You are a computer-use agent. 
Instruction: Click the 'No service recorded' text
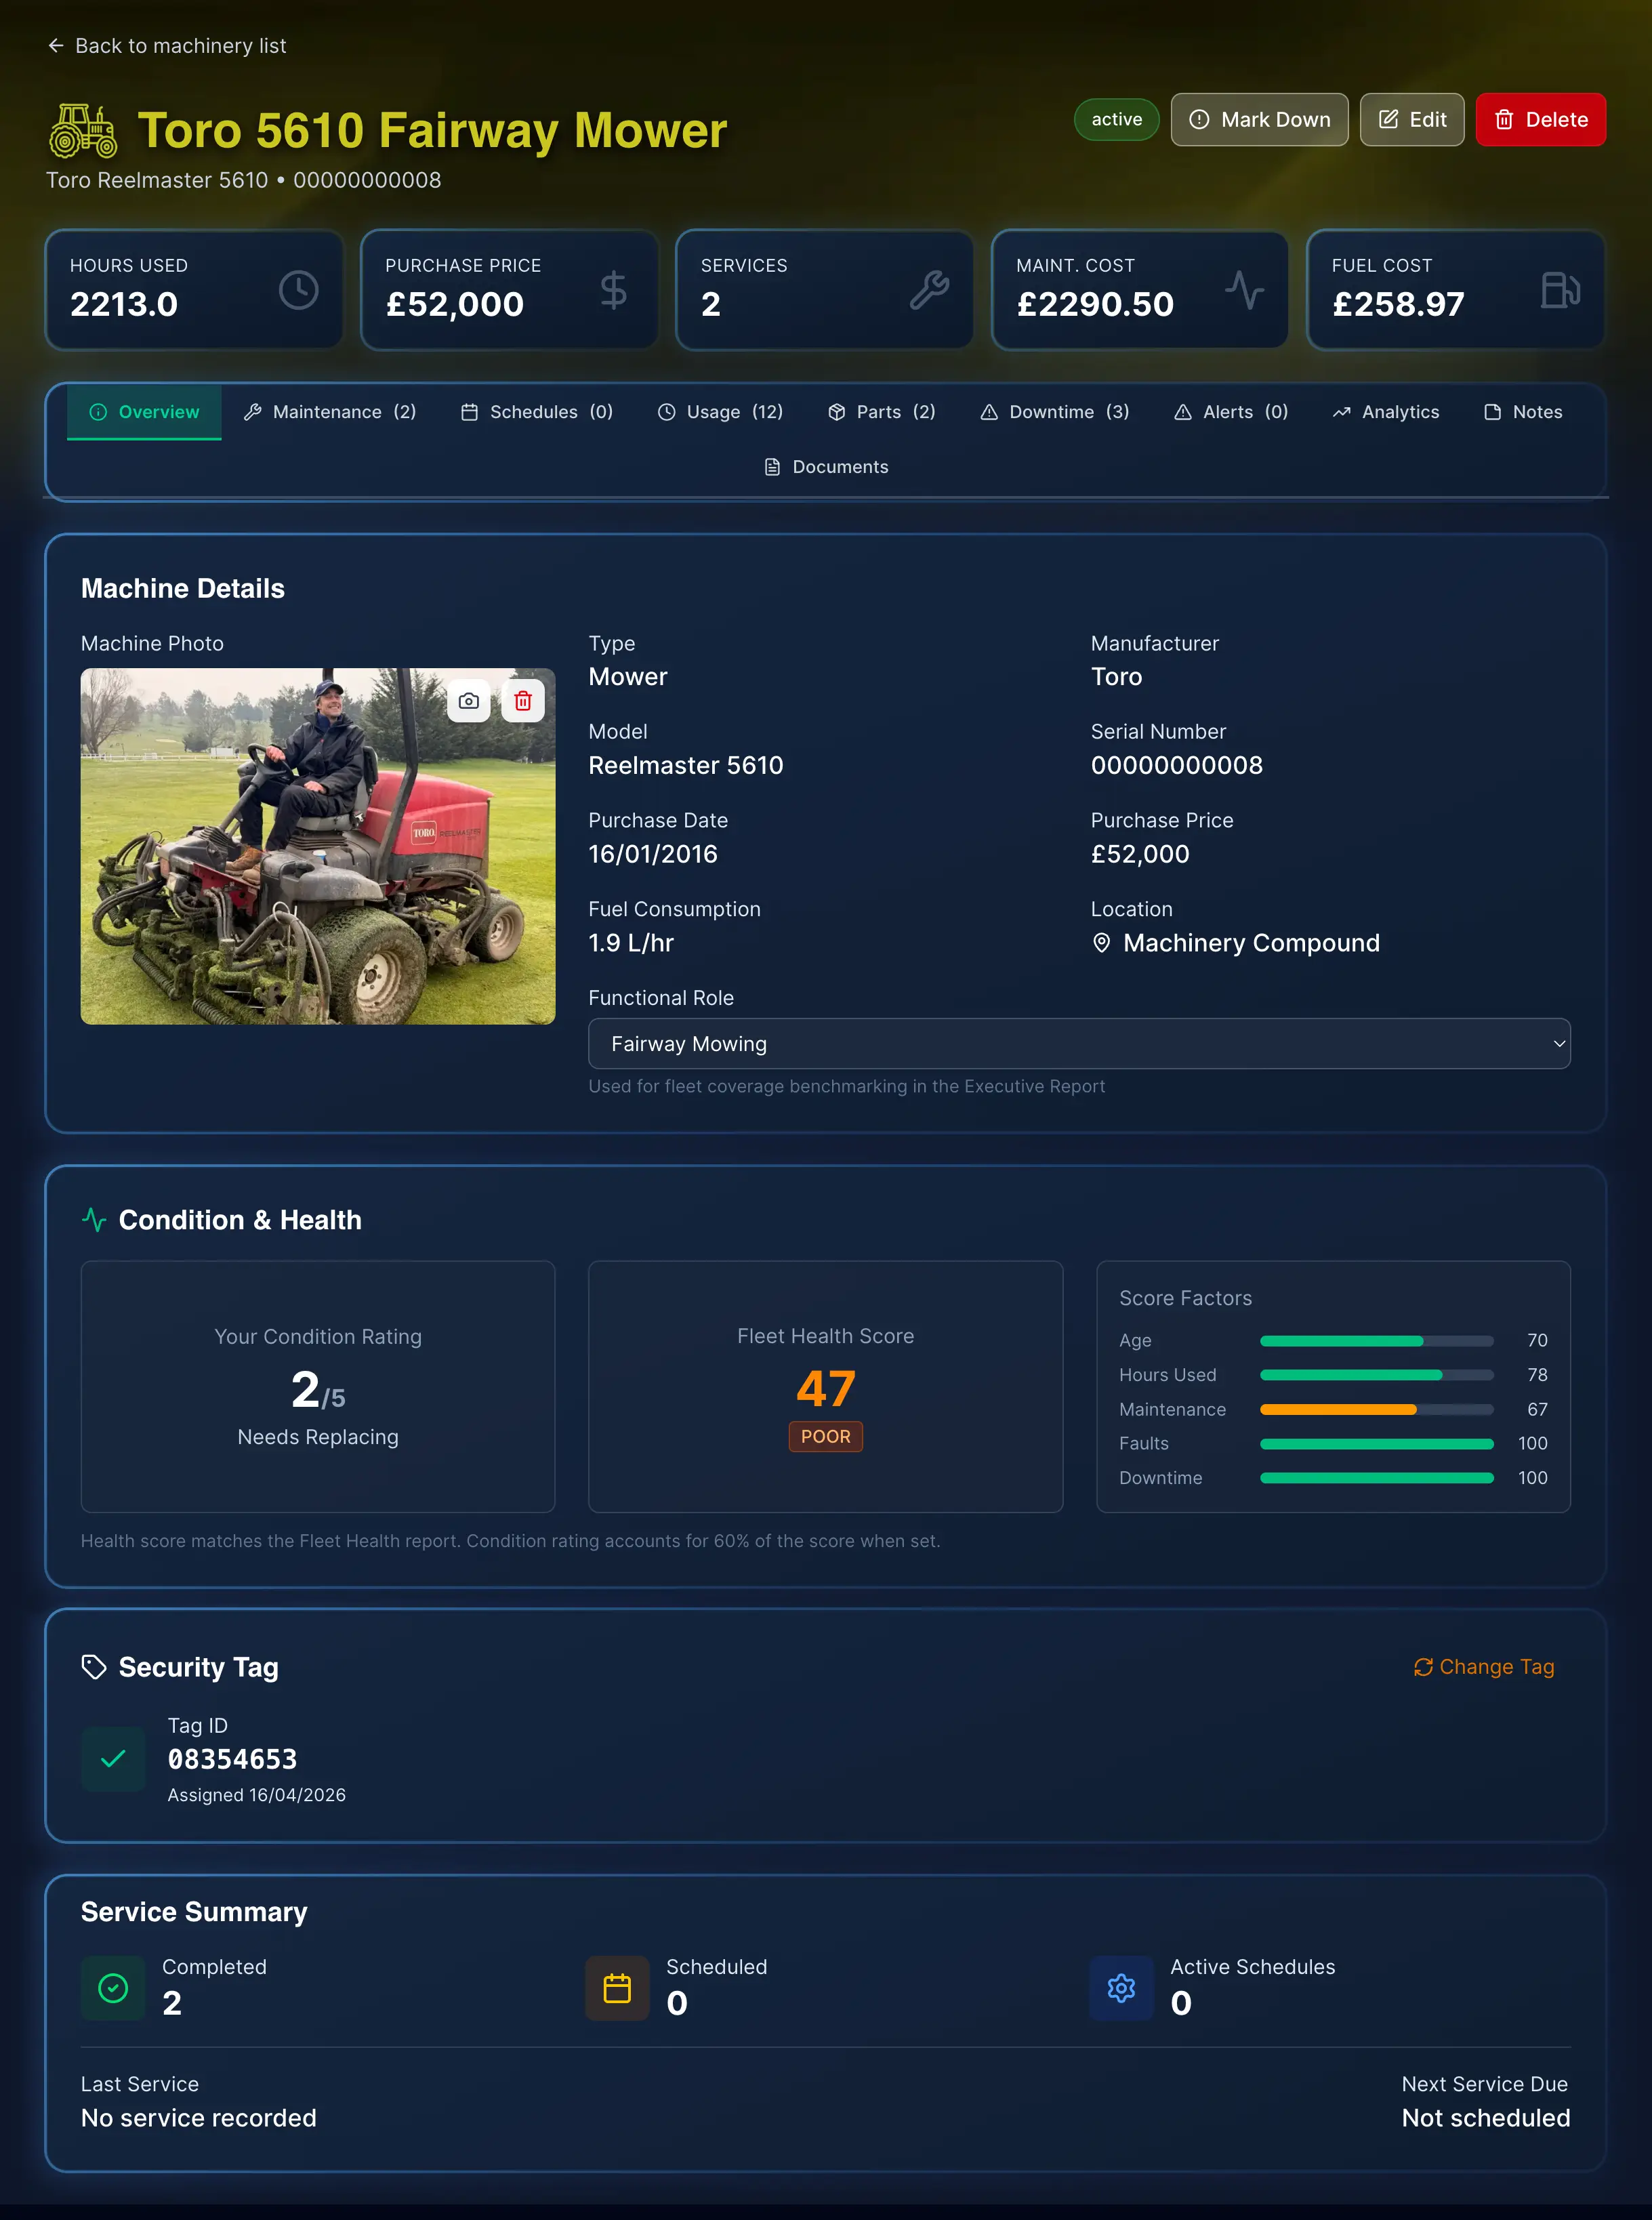point(199,2118)
